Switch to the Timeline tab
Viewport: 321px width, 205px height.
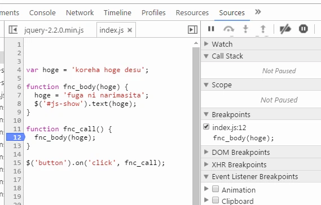pos(117,13)
